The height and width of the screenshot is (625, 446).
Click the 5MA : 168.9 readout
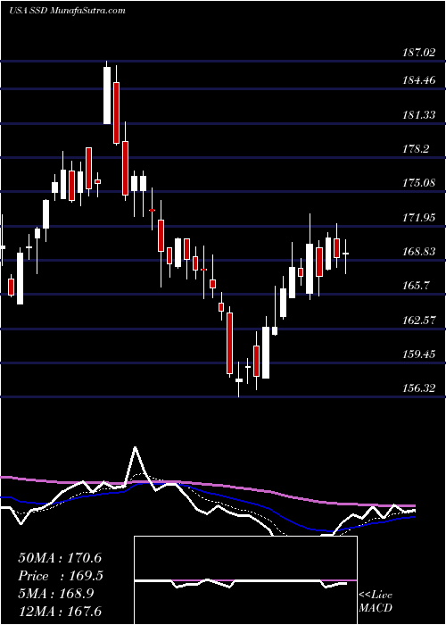point(55,594)
